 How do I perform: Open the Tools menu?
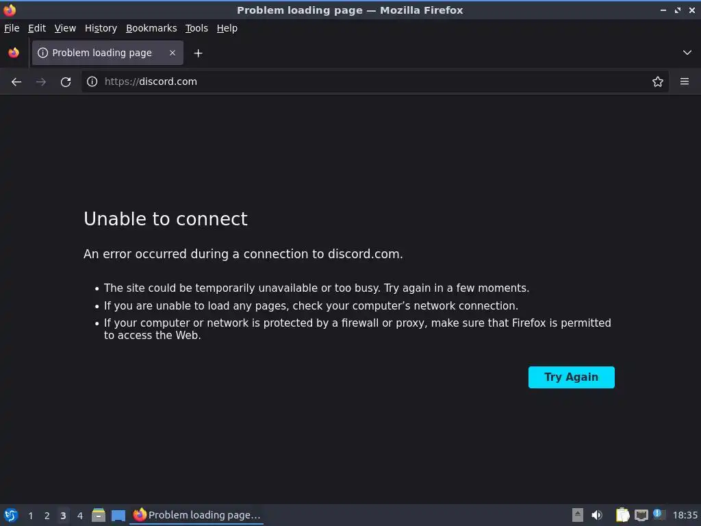[x=196, y=28]
